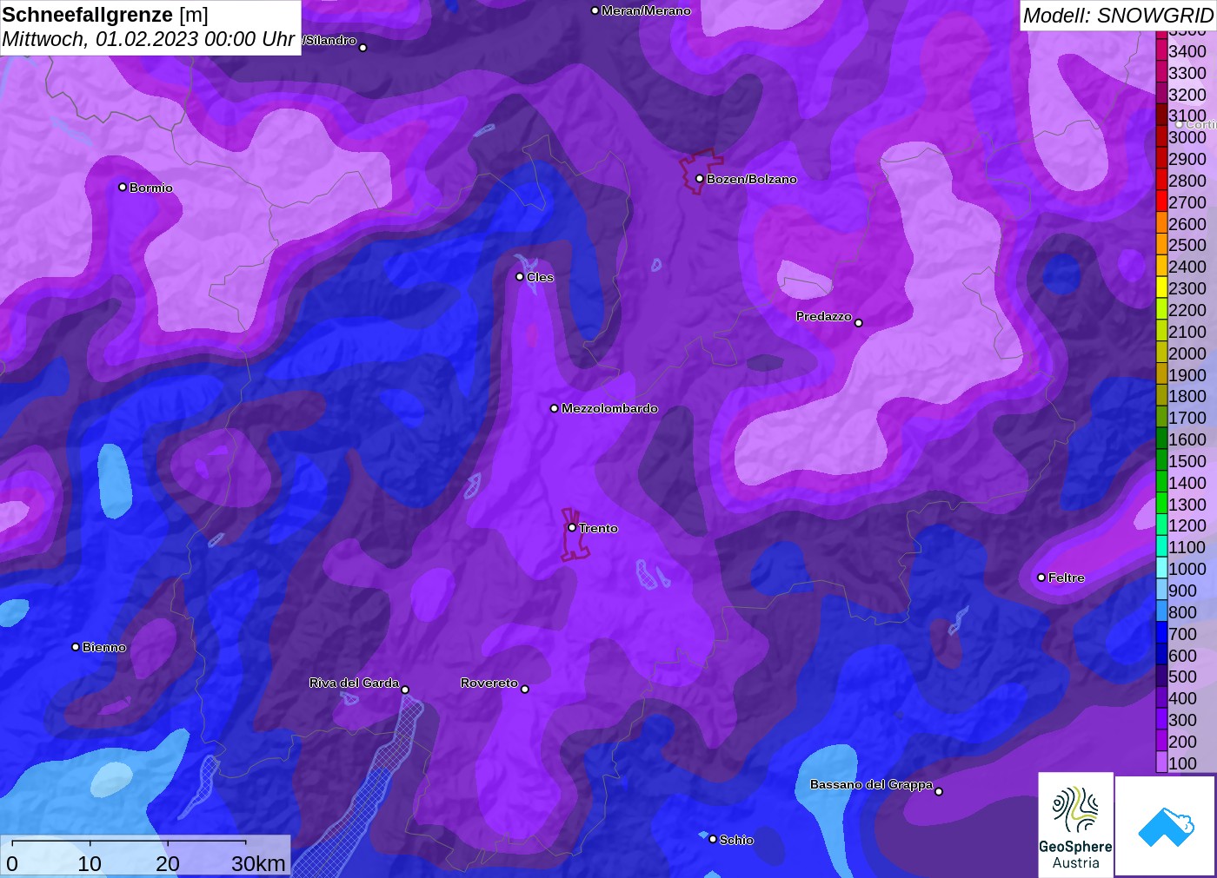Select the 10 label on the scale bar
Image resolution: width=1217 pixels, height=878 pixels.
[x=90, y=863]
